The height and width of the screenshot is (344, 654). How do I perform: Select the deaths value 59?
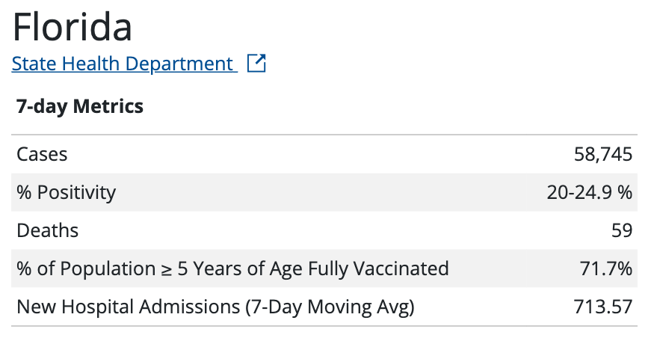click(622, 230)
